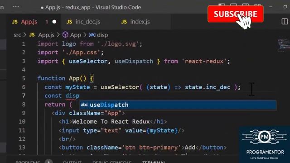Click useSelector in the import statement
This screenshot has height=163, width=290.
tap(88, 61)
